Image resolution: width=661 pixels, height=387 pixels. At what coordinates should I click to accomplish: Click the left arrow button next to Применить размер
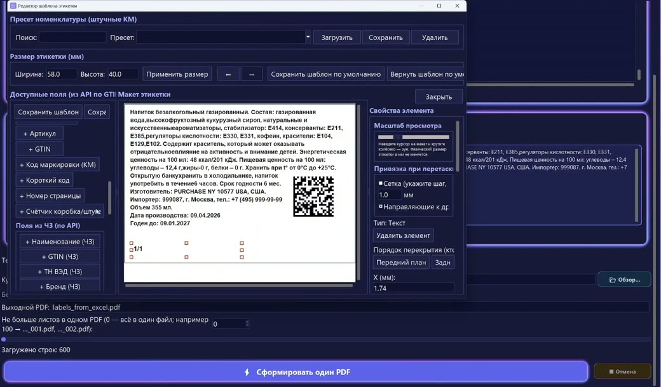click(228, 74)
